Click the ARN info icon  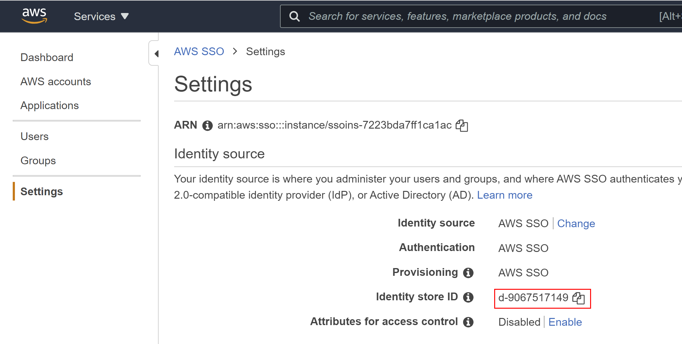(207, 126)
